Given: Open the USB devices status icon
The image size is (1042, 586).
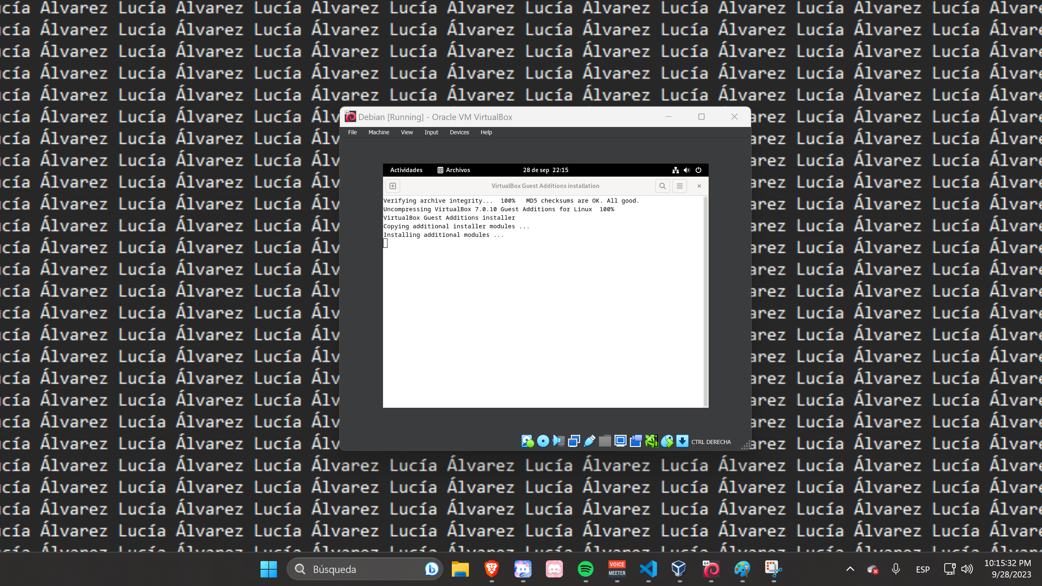Looking at the screenshot, I should pyautogui.click(x=589, y=441).
